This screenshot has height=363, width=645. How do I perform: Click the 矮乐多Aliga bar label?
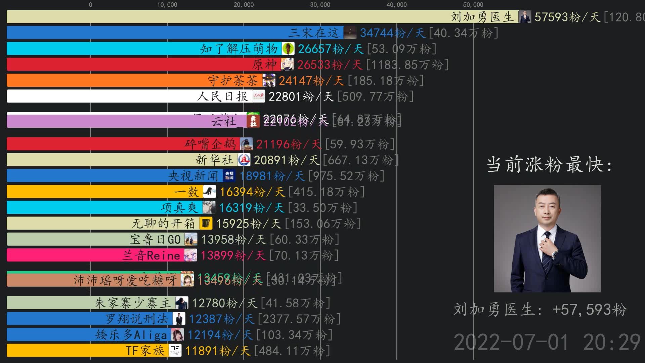(131, 335)
